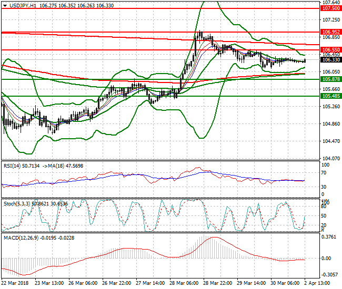Click the 106.550 red price label
This screenshot has width=342, height=289.
330,49
